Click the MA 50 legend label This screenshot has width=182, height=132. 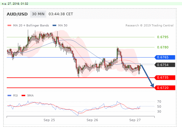(x=63, y=26)
